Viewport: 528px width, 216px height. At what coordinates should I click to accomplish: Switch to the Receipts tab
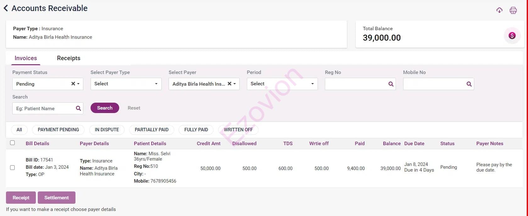tap(69, 58)
